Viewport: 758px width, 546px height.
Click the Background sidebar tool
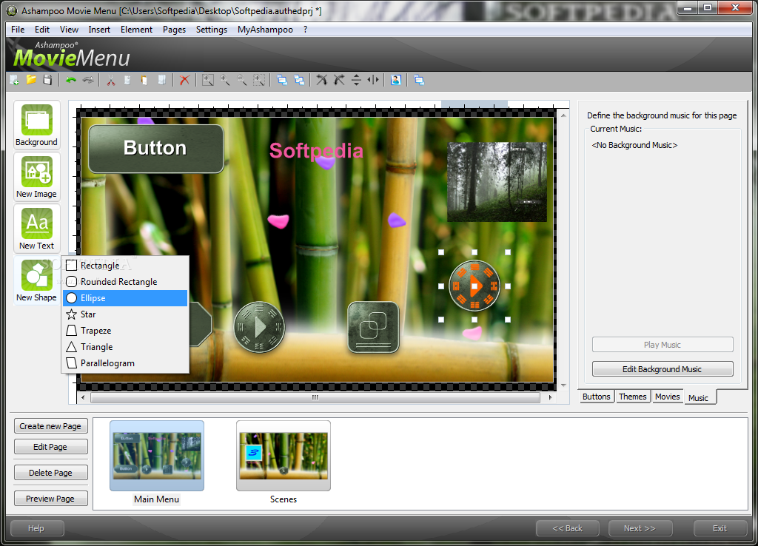pyautogui.click(x=37, y=125)
